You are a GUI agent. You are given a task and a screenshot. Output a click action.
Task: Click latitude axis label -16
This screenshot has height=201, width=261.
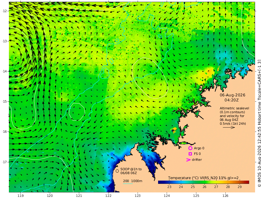4,132
